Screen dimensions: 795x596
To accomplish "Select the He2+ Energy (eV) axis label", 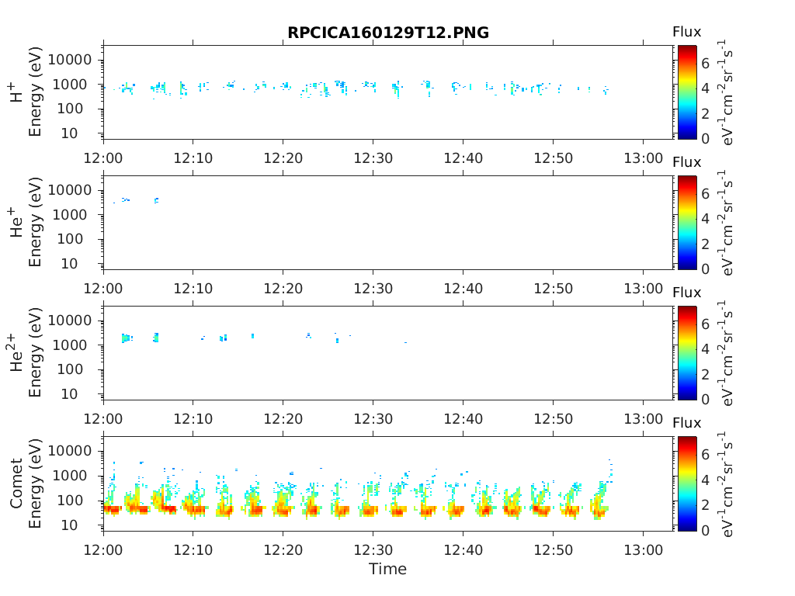I will (x=26, y=353).
